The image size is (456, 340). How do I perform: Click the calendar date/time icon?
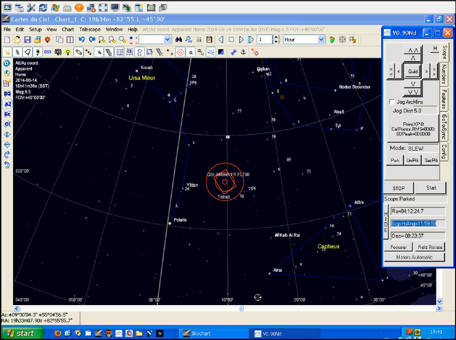coord(209,40)
